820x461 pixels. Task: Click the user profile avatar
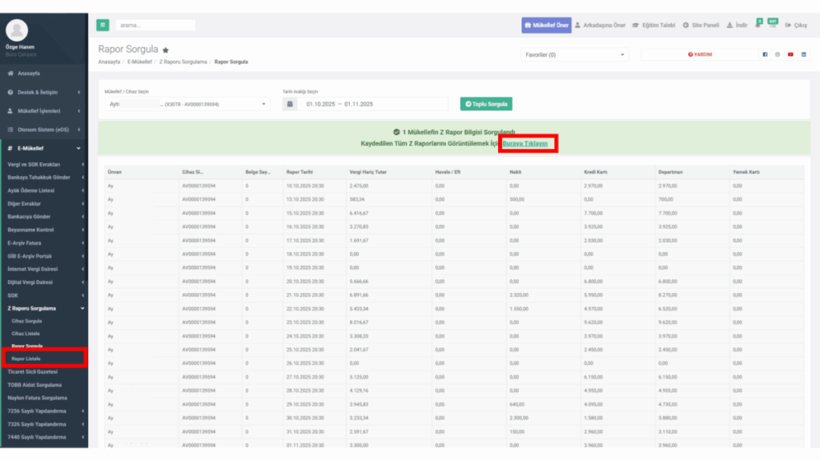(17, 30)
